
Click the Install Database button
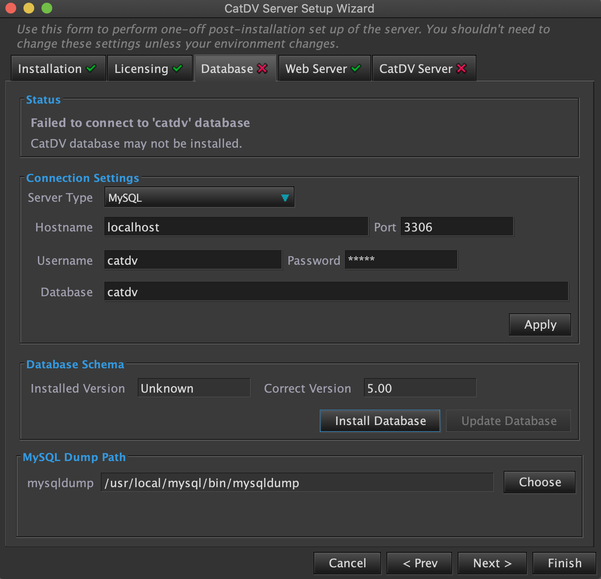pyautogui.click(x=380, y=421)
